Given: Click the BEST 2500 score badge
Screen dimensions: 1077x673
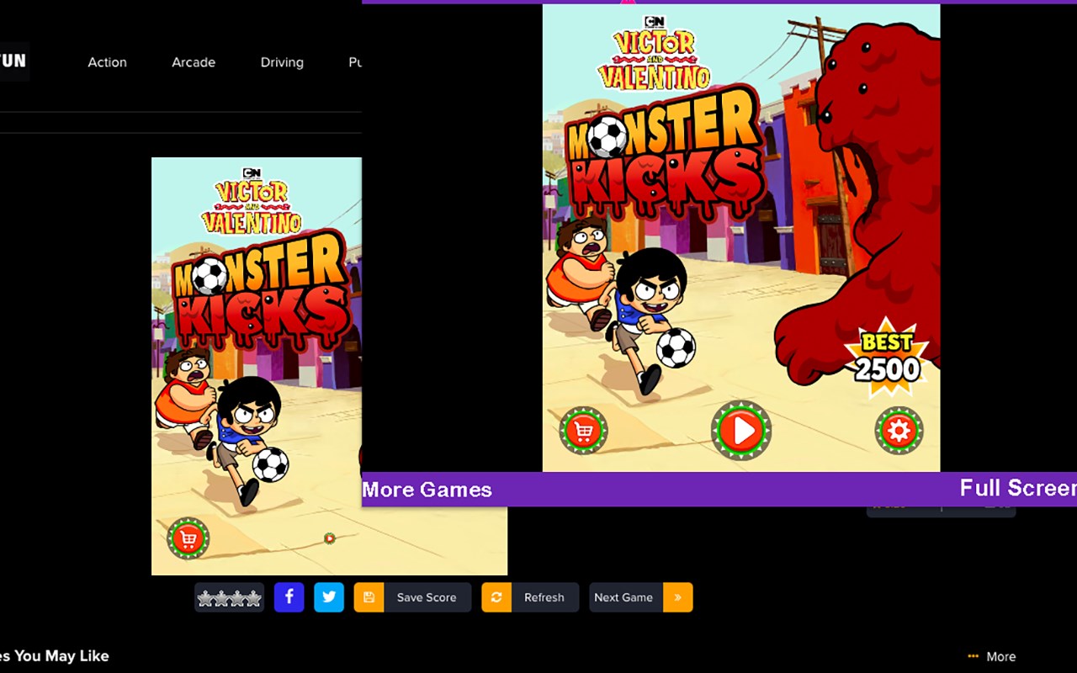Looking at the screenshot, I should [x=887, y=357].
